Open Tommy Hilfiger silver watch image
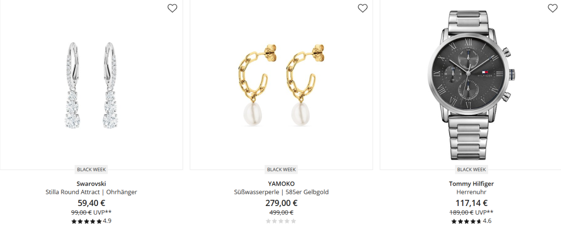561x229 pixels. tap(471, 85)
